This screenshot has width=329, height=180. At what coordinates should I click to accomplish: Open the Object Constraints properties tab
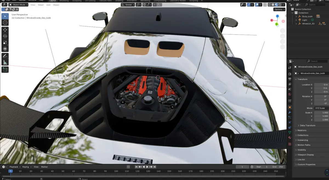coord(290,127)
